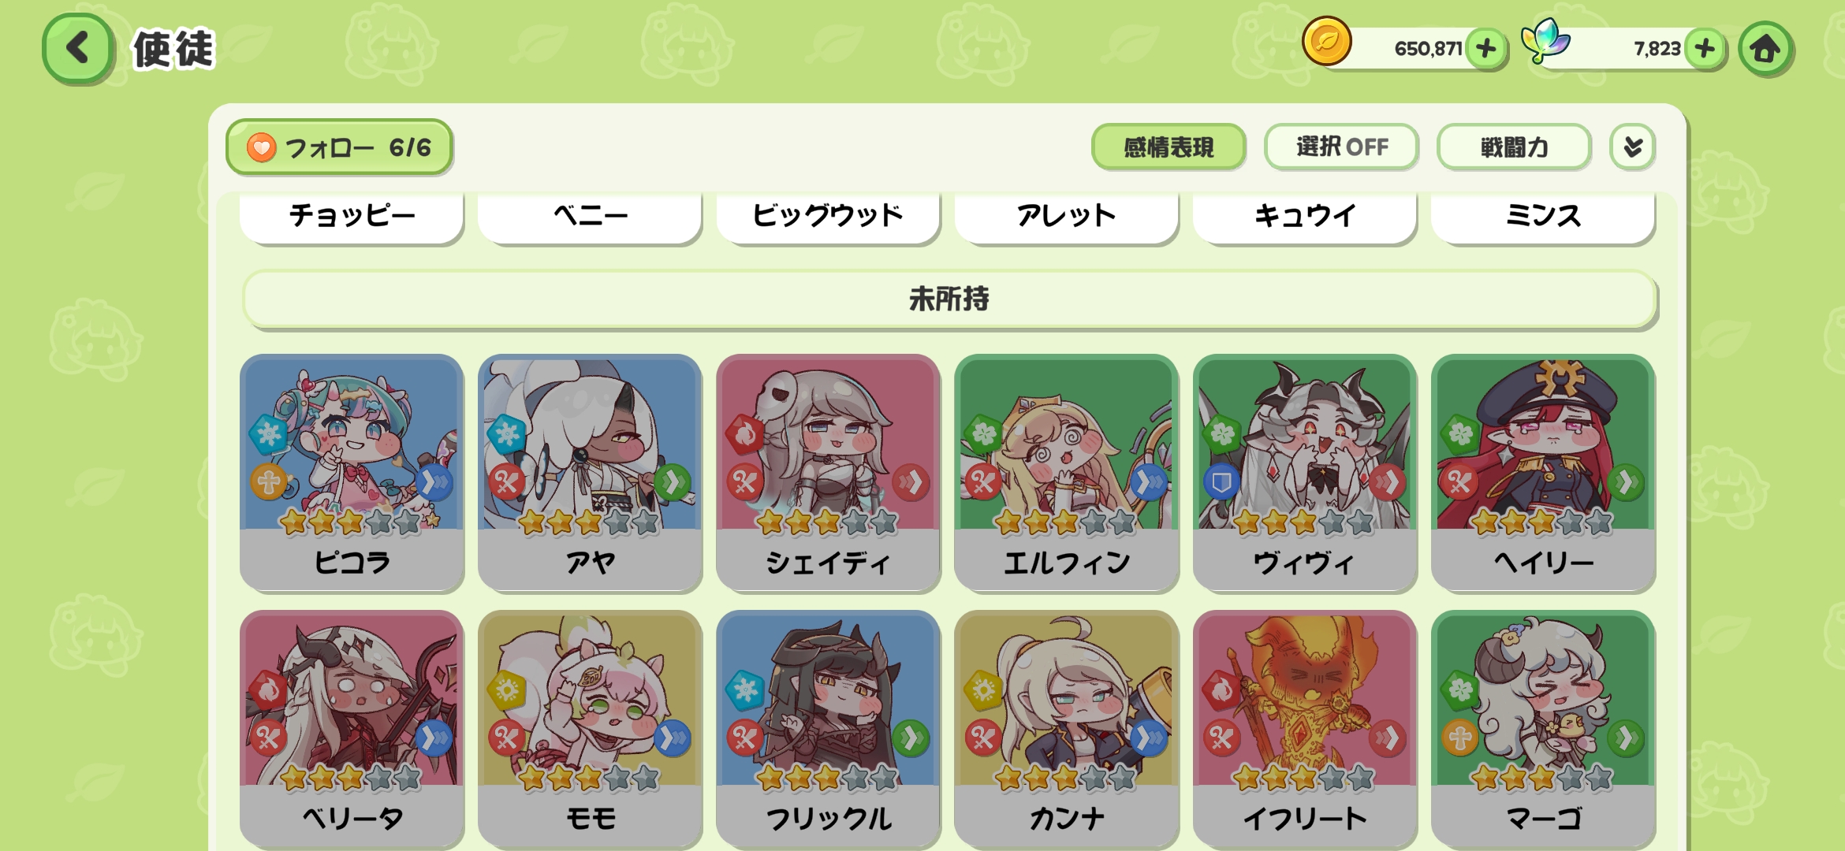The height and width of the screenshot is (851, 1845).
Task: Click the ice element icon on ピコラ
Action: pos(270,433)
